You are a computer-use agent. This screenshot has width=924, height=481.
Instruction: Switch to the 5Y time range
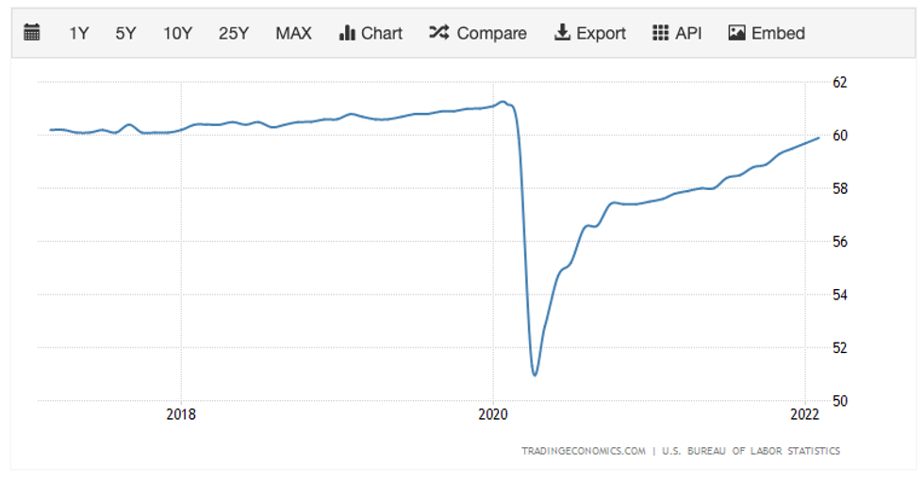[x=125, y=33]
